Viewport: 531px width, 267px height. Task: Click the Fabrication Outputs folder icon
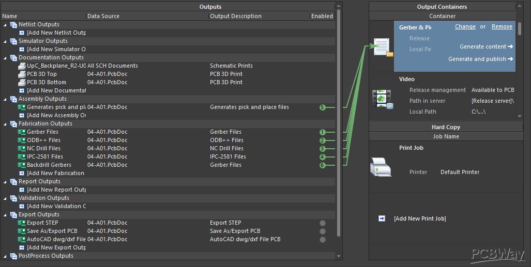(13, 124)
